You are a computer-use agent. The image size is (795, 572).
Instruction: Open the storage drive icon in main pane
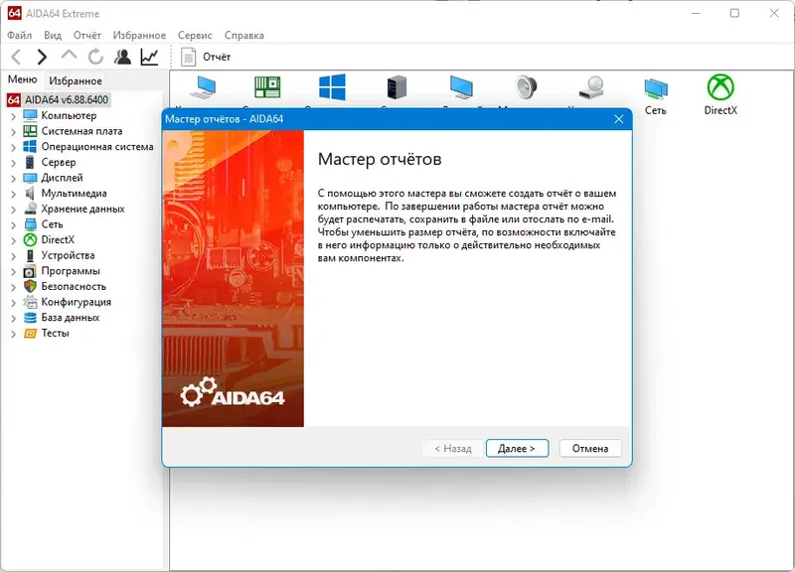(x=591, y=87)
